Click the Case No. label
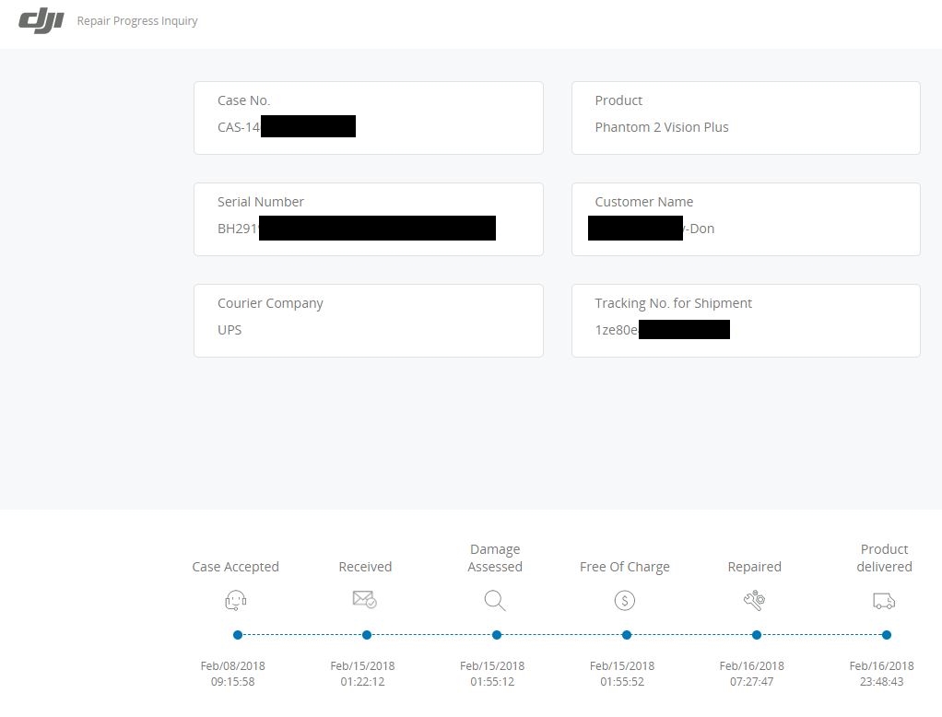Screen dimensions: 942x717 pos(244,100)
